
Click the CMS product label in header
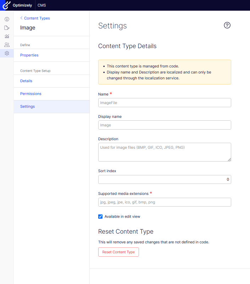41,5
